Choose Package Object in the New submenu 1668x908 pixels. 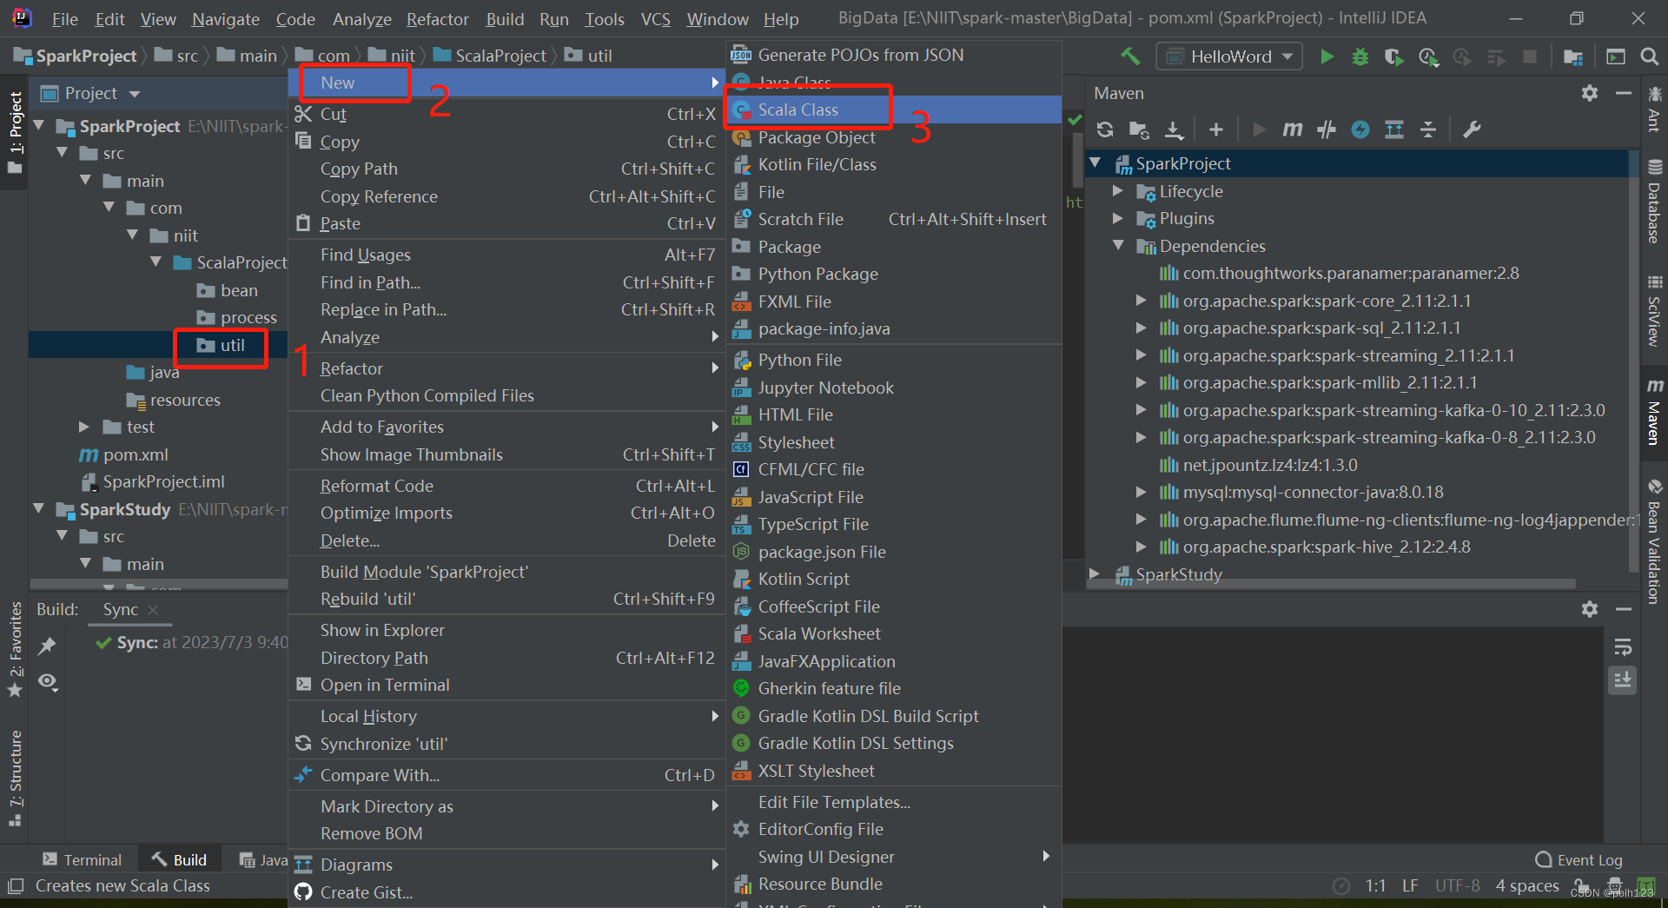[894, 137]
